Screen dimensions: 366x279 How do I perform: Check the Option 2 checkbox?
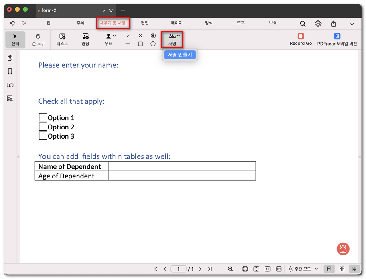pyautogui.click(x=43, y=127)
